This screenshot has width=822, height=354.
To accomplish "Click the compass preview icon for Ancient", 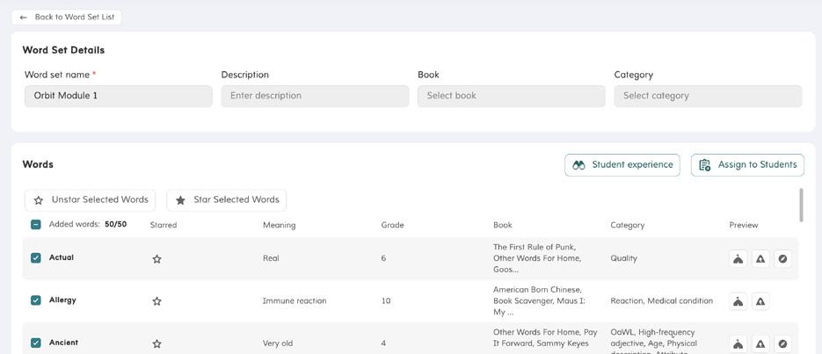I will pos(782,343).
